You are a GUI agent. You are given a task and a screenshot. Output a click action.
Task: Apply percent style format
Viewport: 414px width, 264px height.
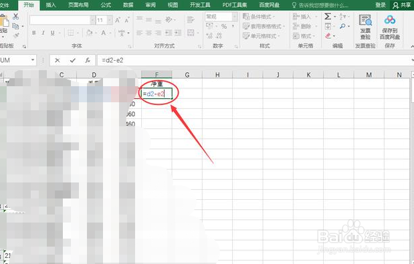pyautogui.click(x=224, y=26)
